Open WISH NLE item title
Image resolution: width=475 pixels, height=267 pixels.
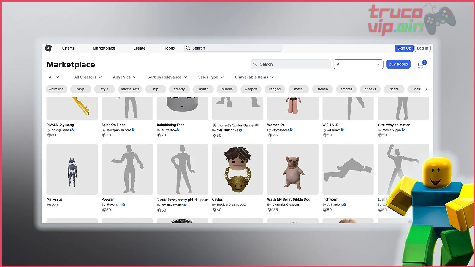pos(330,125)
